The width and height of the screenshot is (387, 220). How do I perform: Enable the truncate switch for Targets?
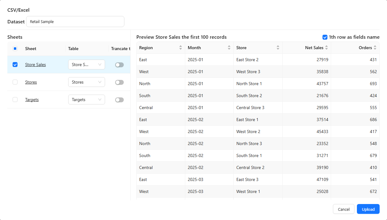(119, 100)
